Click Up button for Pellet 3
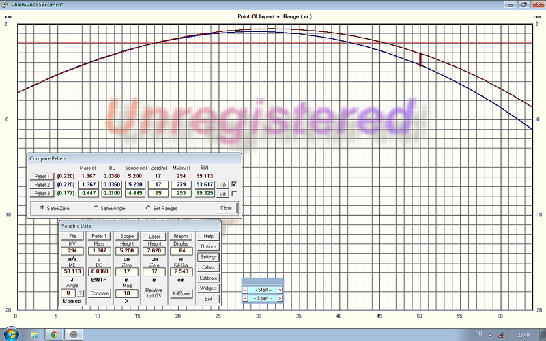546x341 pixels. [x=223, y=194]
